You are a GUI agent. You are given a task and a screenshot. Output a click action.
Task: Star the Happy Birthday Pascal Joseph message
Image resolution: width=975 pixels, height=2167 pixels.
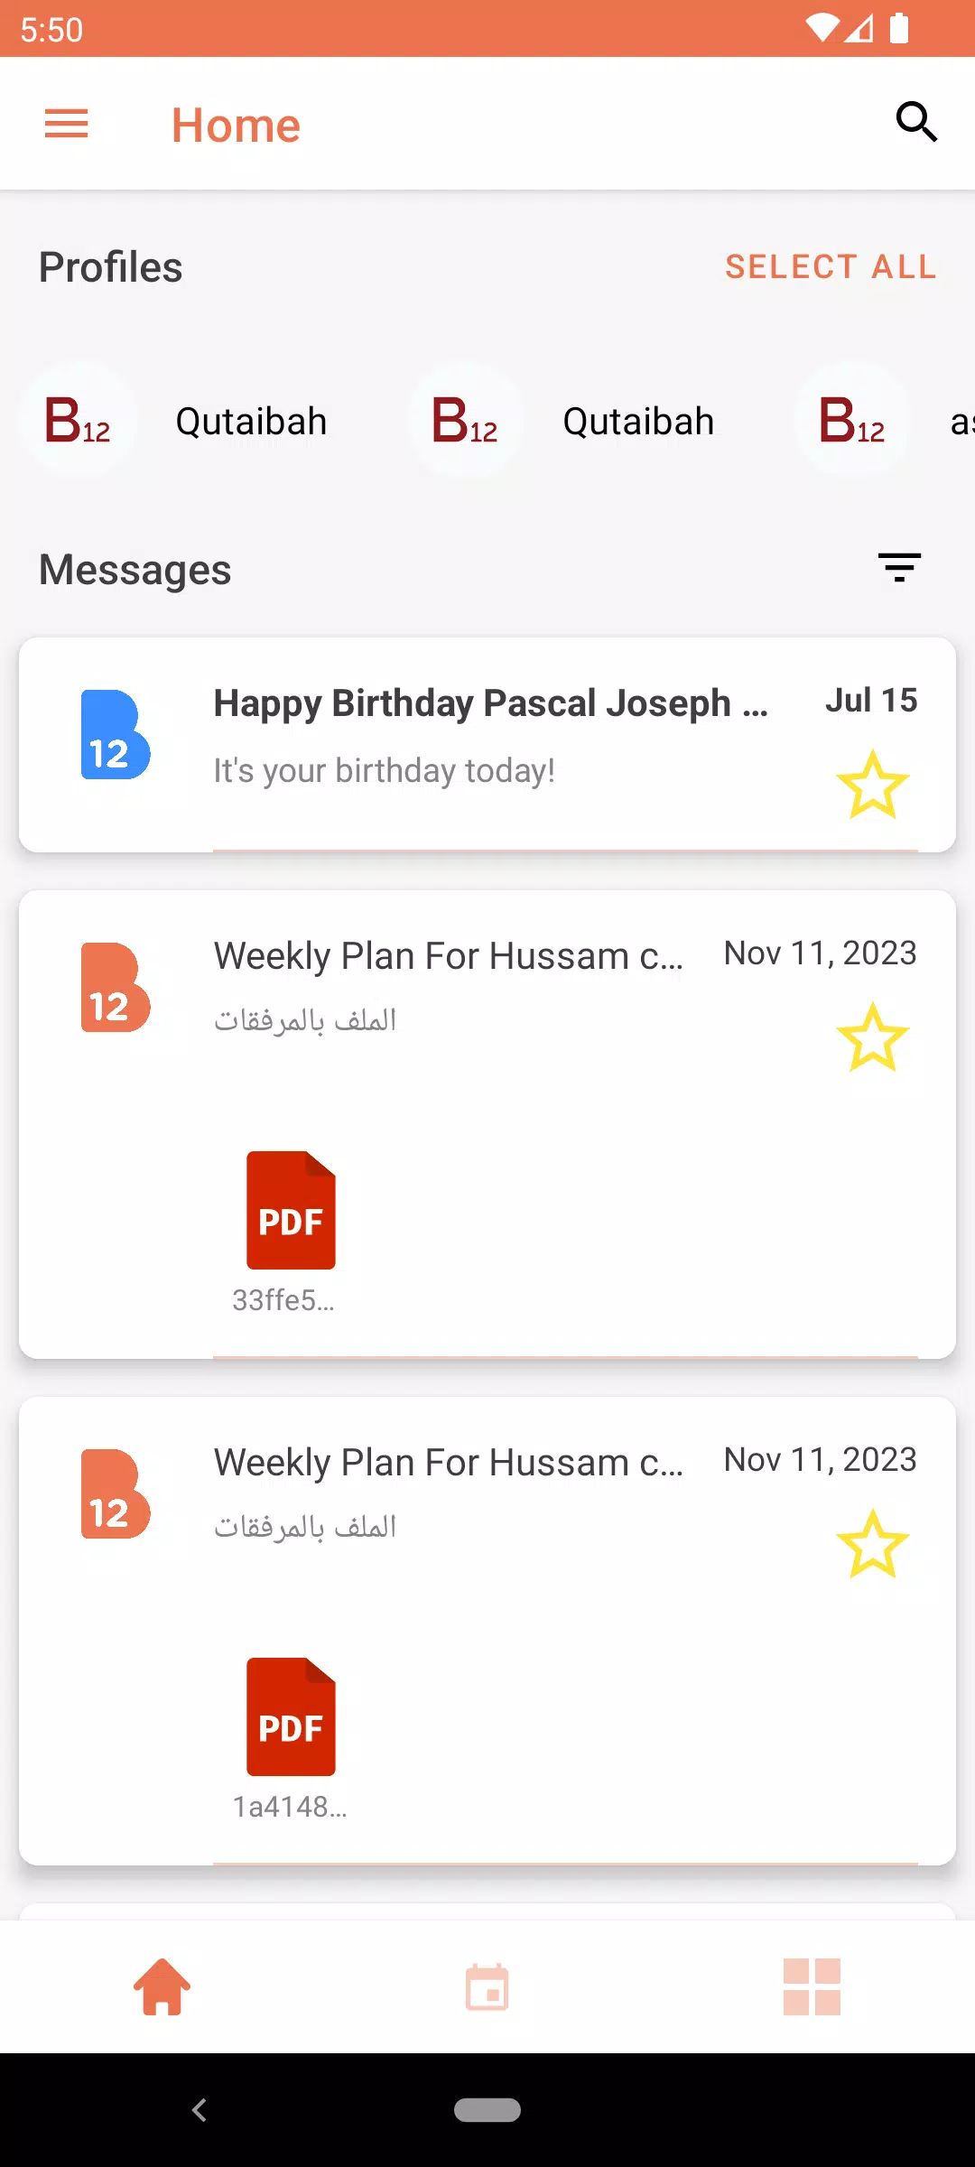coord(871,785)
